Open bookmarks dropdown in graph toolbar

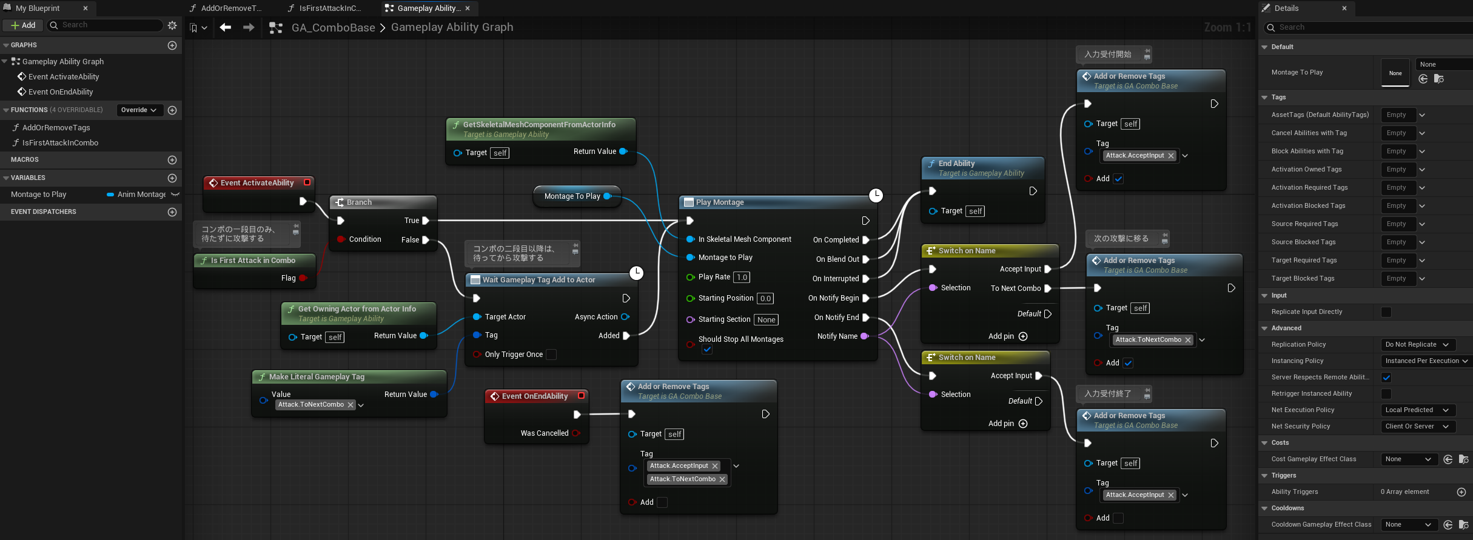(x=198, y=28)
